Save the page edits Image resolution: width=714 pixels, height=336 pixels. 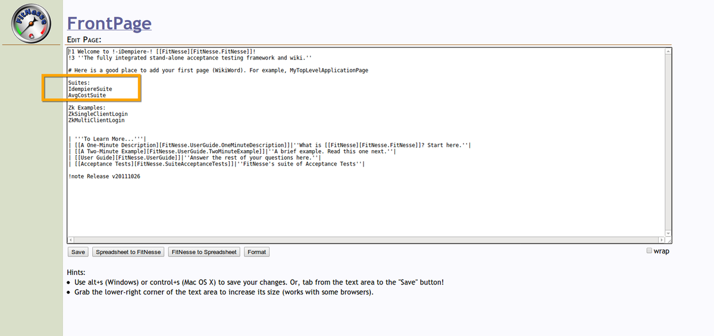point(78,252)
